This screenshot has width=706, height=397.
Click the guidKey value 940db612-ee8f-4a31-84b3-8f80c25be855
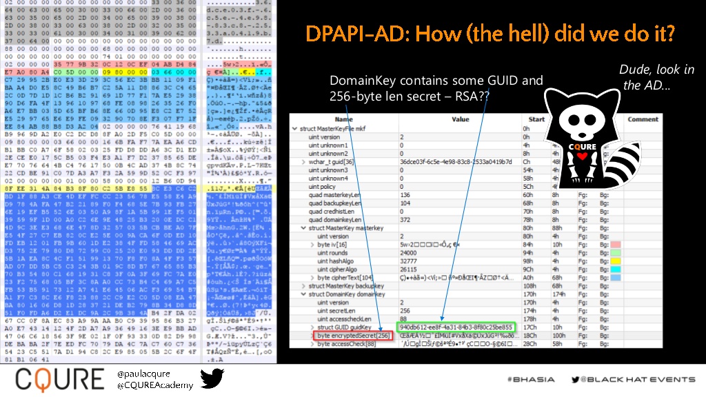click(456, 327)
